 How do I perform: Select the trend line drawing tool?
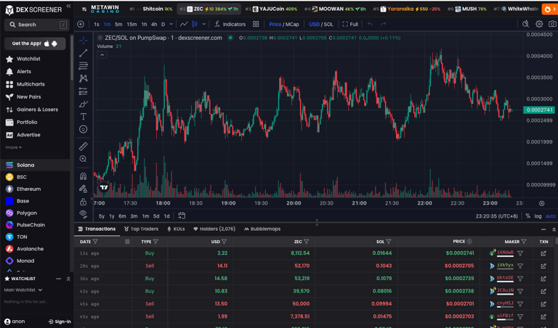[x=84, y=53]
